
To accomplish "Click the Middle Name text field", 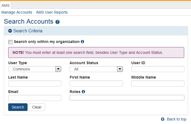I will (x=158, y=83).
